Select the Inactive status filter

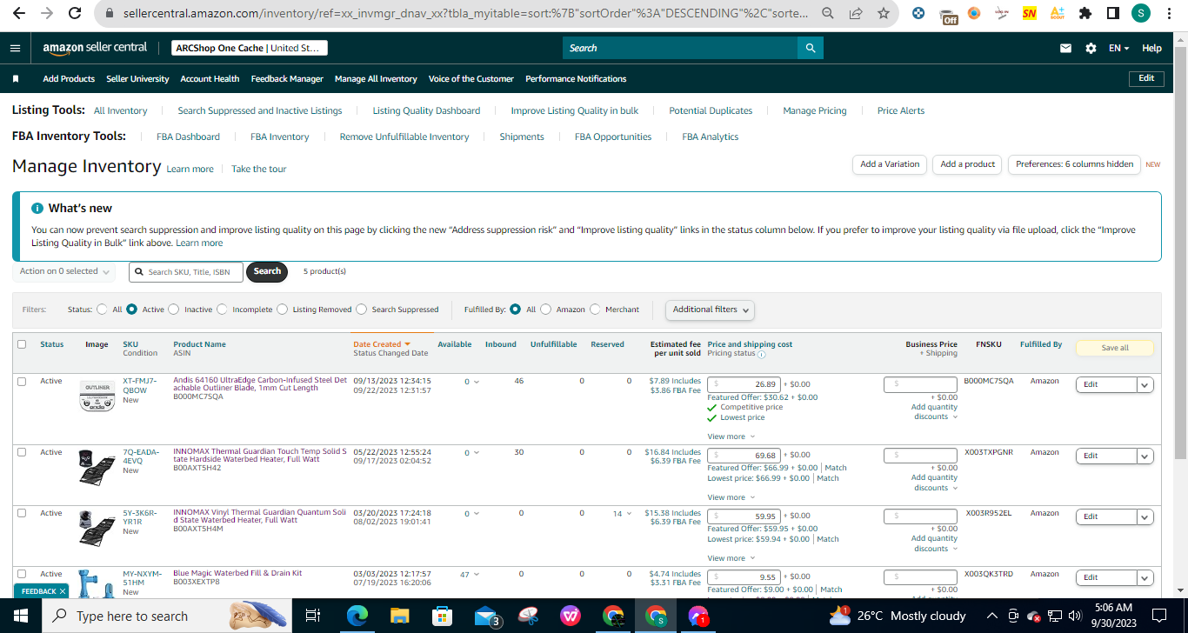[173, 309]
